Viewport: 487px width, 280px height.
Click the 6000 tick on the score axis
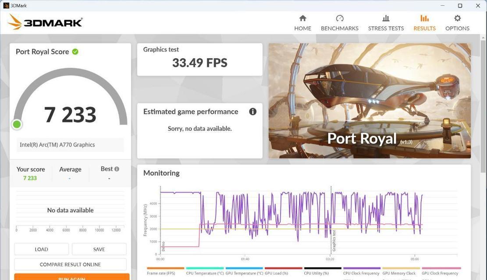tap(66, 230)
